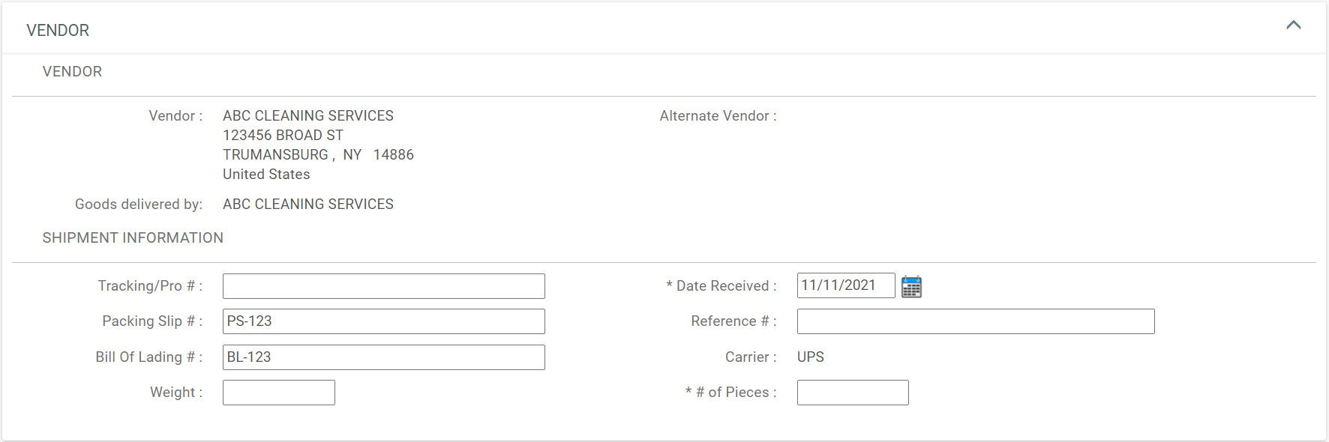Open the Date Received calendar picker

tap(911, 286)
